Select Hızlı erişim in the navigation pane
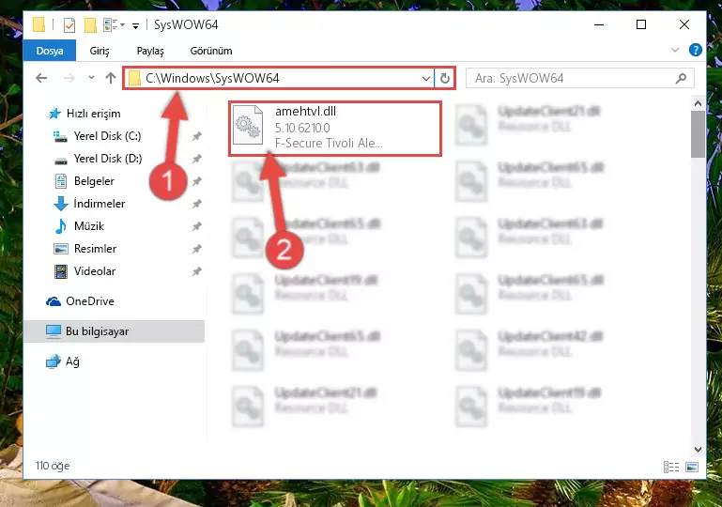 (x=94, y=114)
